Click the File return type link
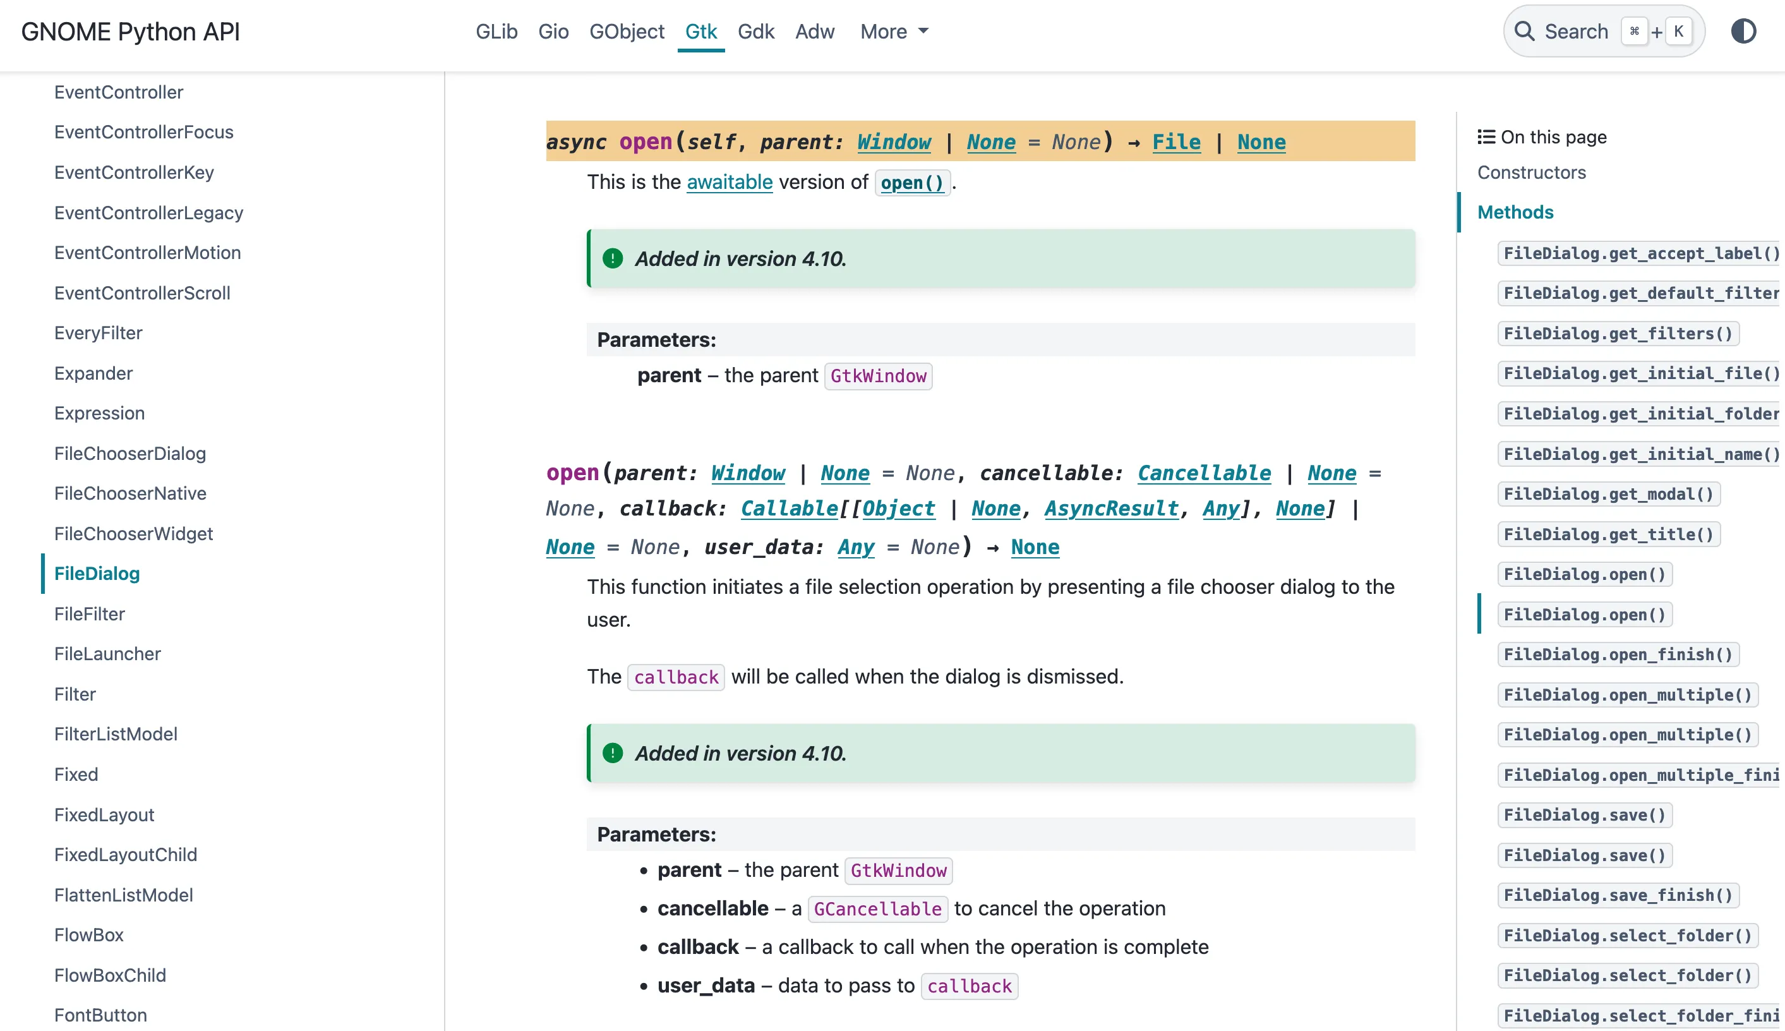The height and width of the screenshot is (1031, 1785). click(1175, 142)
